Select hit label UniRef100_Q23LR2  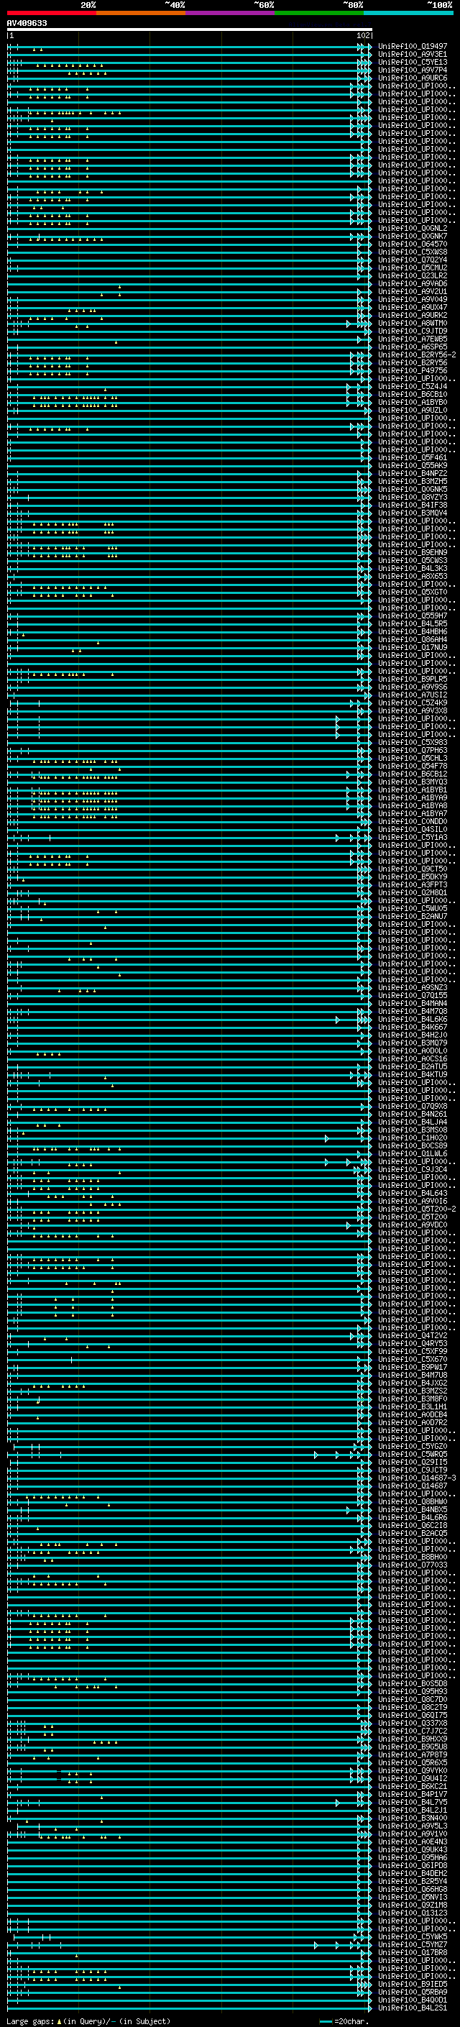413,275
